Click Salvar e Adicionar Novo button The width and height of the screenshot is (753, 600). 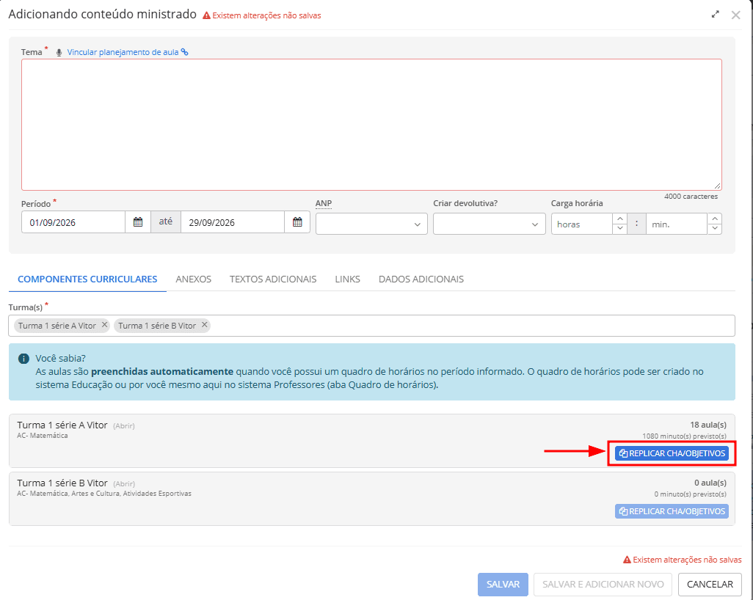[x=603, y=585]
